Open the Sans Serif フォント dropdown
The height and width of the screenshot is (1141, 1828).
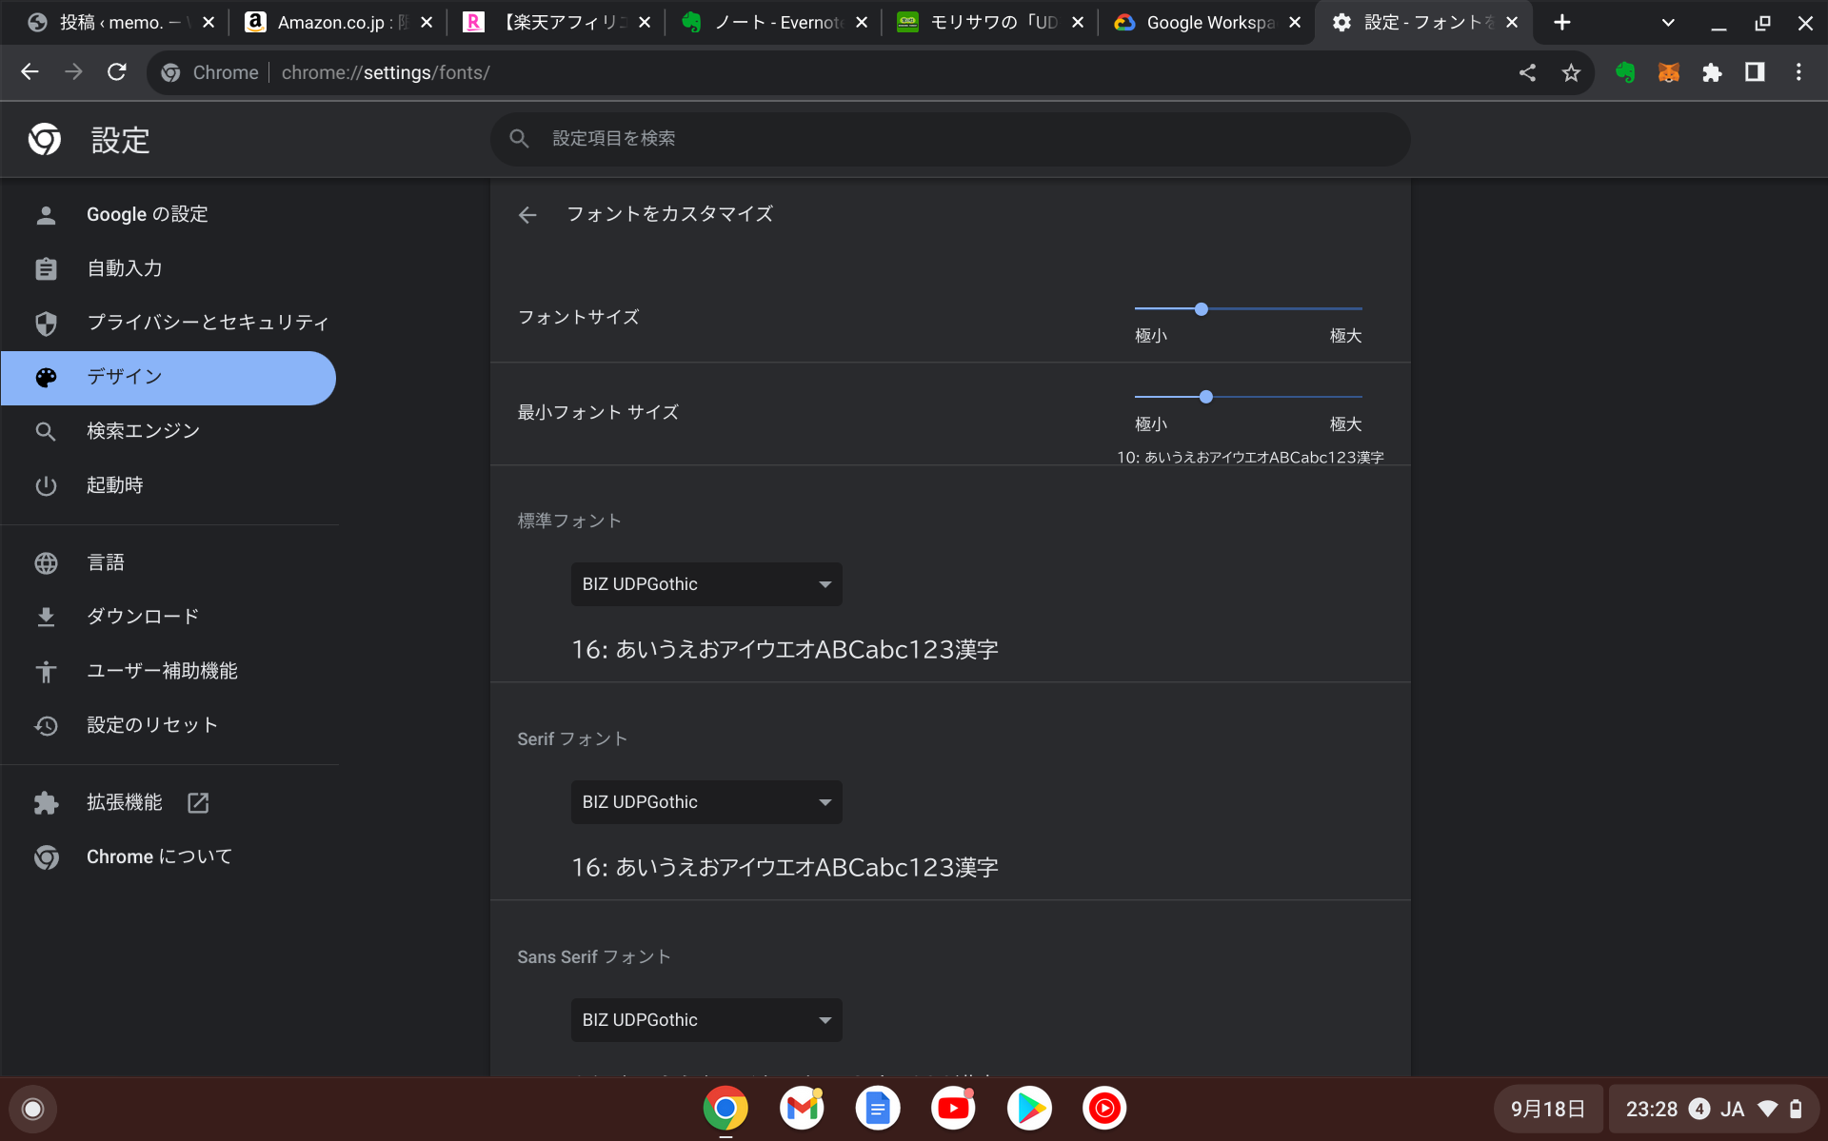coord(705,1019)
